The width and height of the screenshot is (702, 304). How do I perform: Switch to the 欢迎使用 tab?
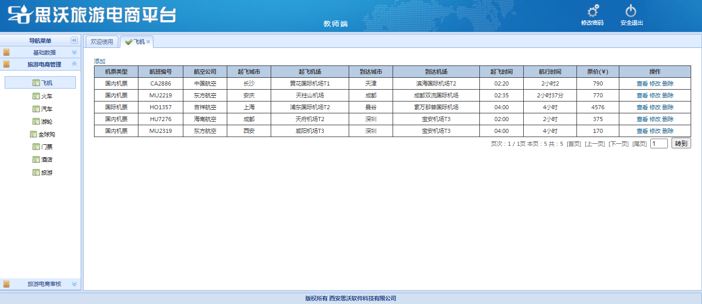102,42
